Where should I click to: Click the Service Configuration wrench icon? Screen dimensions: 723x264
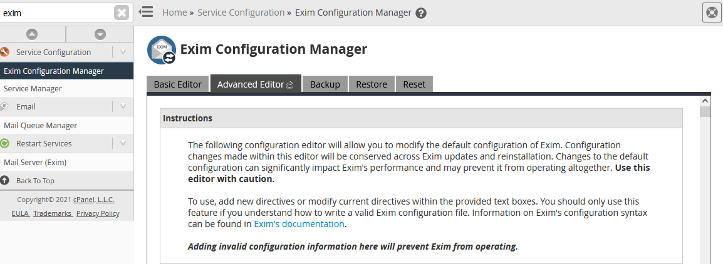[x=4, y=52]
